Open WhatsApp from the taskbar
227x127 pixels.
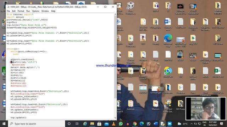(x=121, y=124)
